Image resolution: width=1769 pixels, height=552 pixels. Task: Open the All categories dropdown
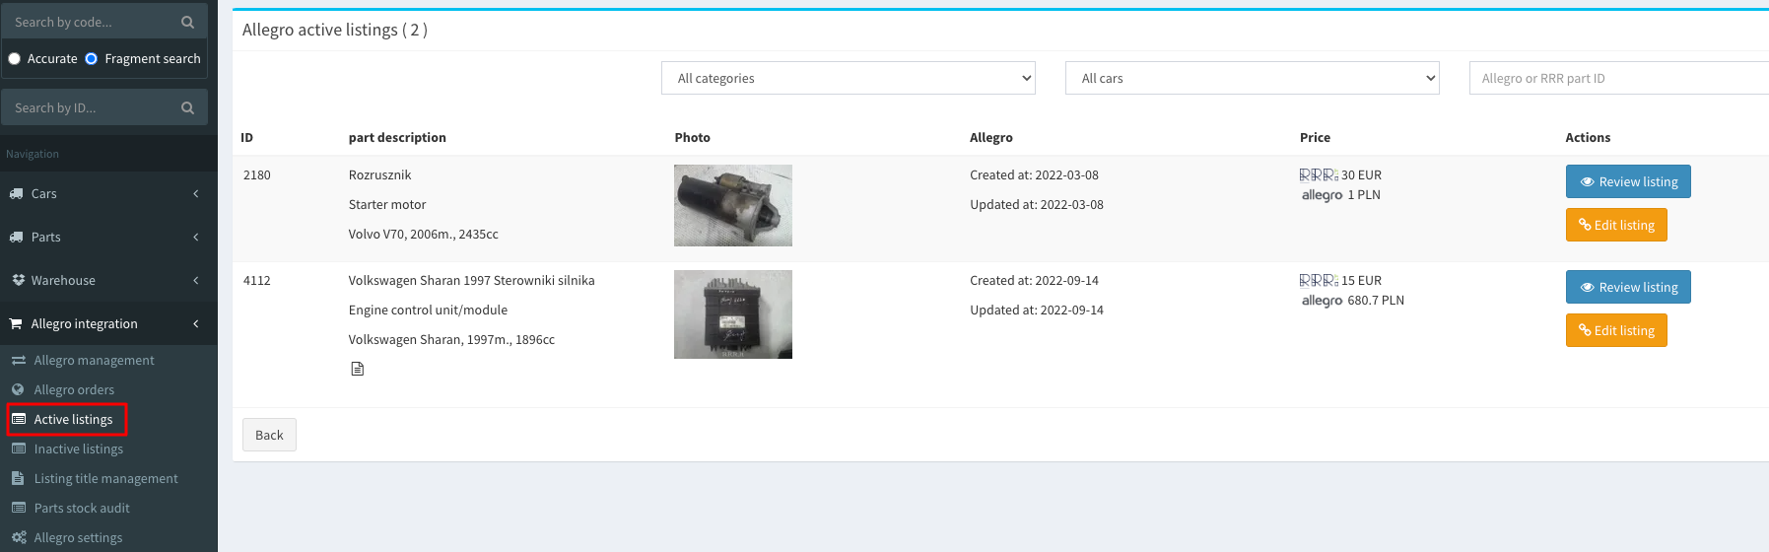pyautogui.click(x=848, y=78)
